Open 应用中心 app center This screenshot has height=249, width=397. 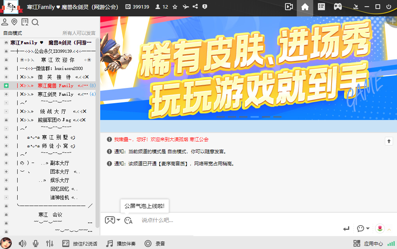[368, 244]
